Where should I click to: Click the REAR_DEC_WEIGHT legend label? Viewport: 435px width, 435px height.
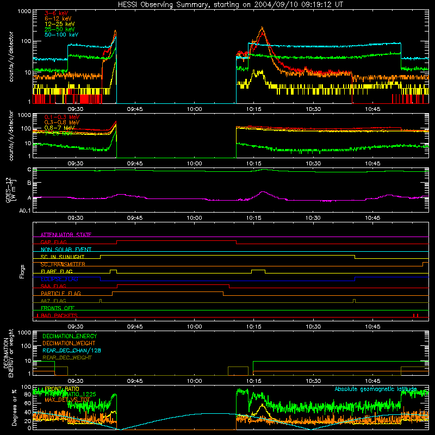tap(67, 358)
